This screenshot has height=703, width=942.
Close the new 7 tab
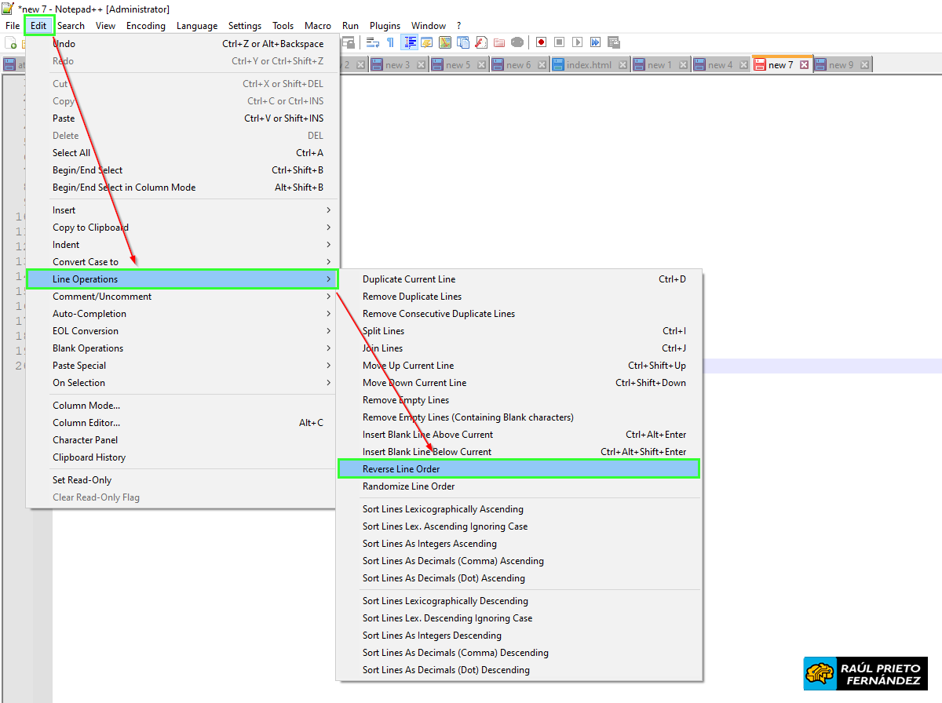point(804,65)
